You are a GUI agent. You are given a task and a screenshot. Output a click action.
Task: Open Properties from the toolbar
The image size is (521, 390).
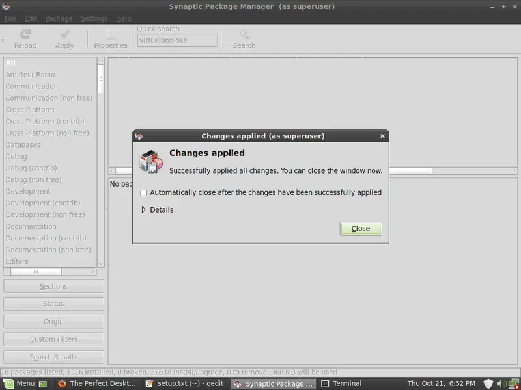(x=111, y=39)
